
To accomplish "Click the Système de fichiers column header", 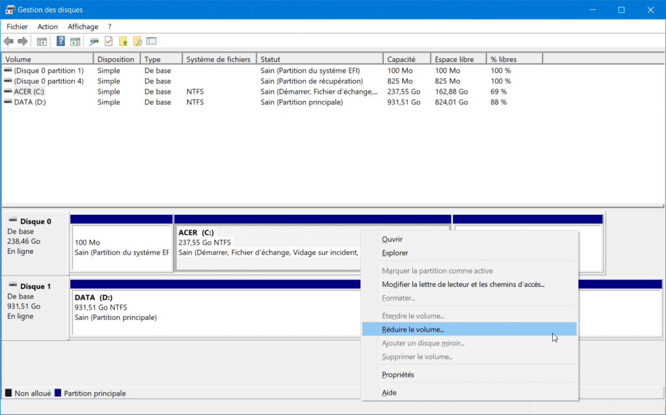I will coord(219,59).
